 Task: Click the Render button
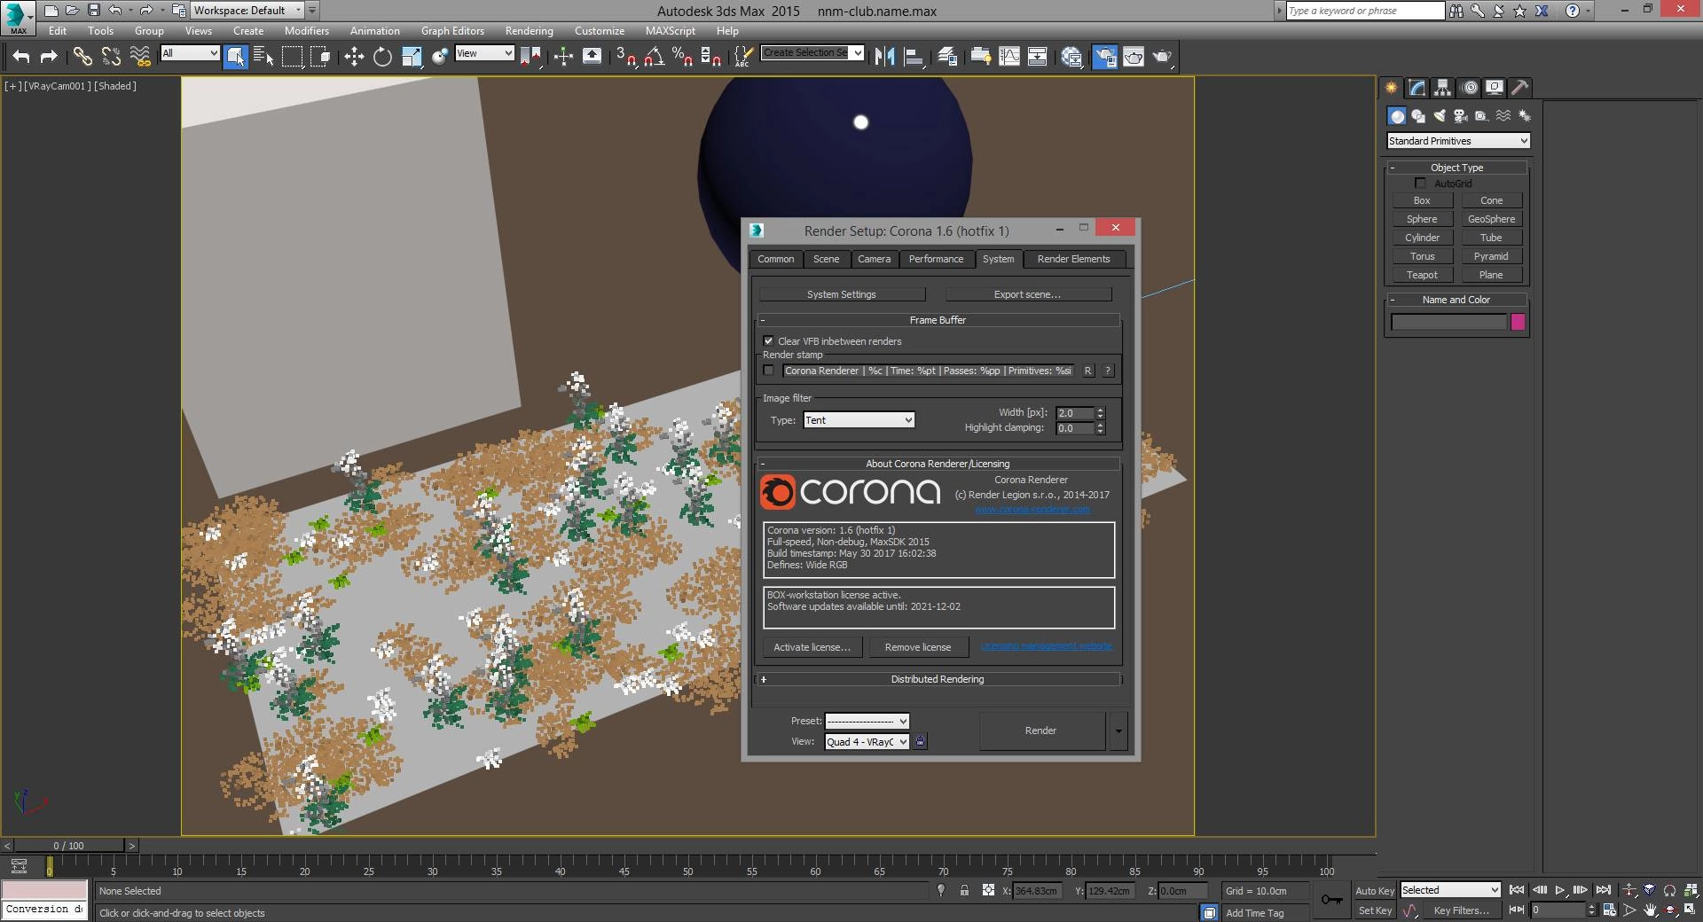(1041, 731)
